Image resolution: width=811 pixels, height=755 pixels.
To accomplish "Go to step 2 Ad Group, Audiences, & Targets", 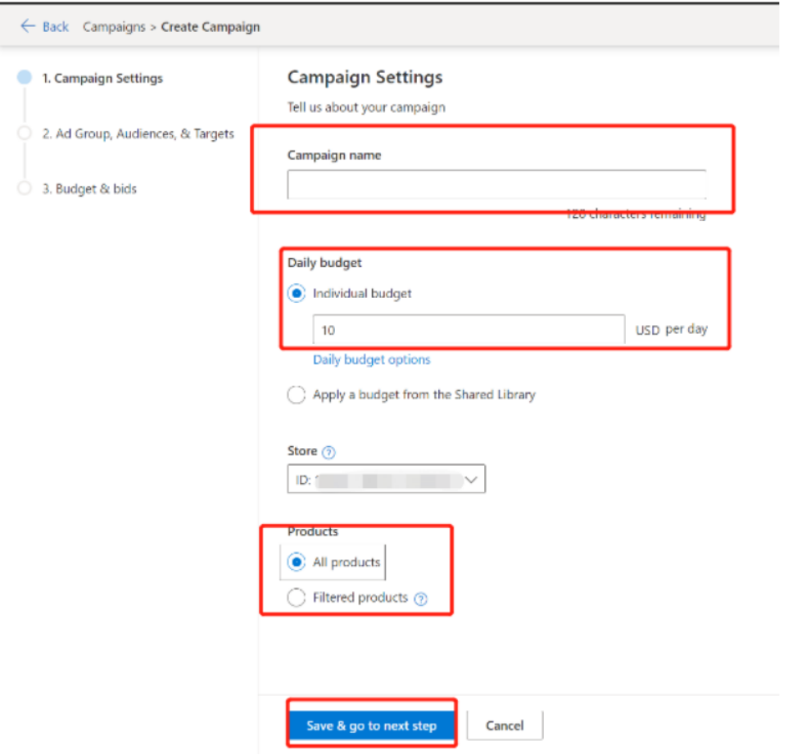I will (x=138, y=134).
